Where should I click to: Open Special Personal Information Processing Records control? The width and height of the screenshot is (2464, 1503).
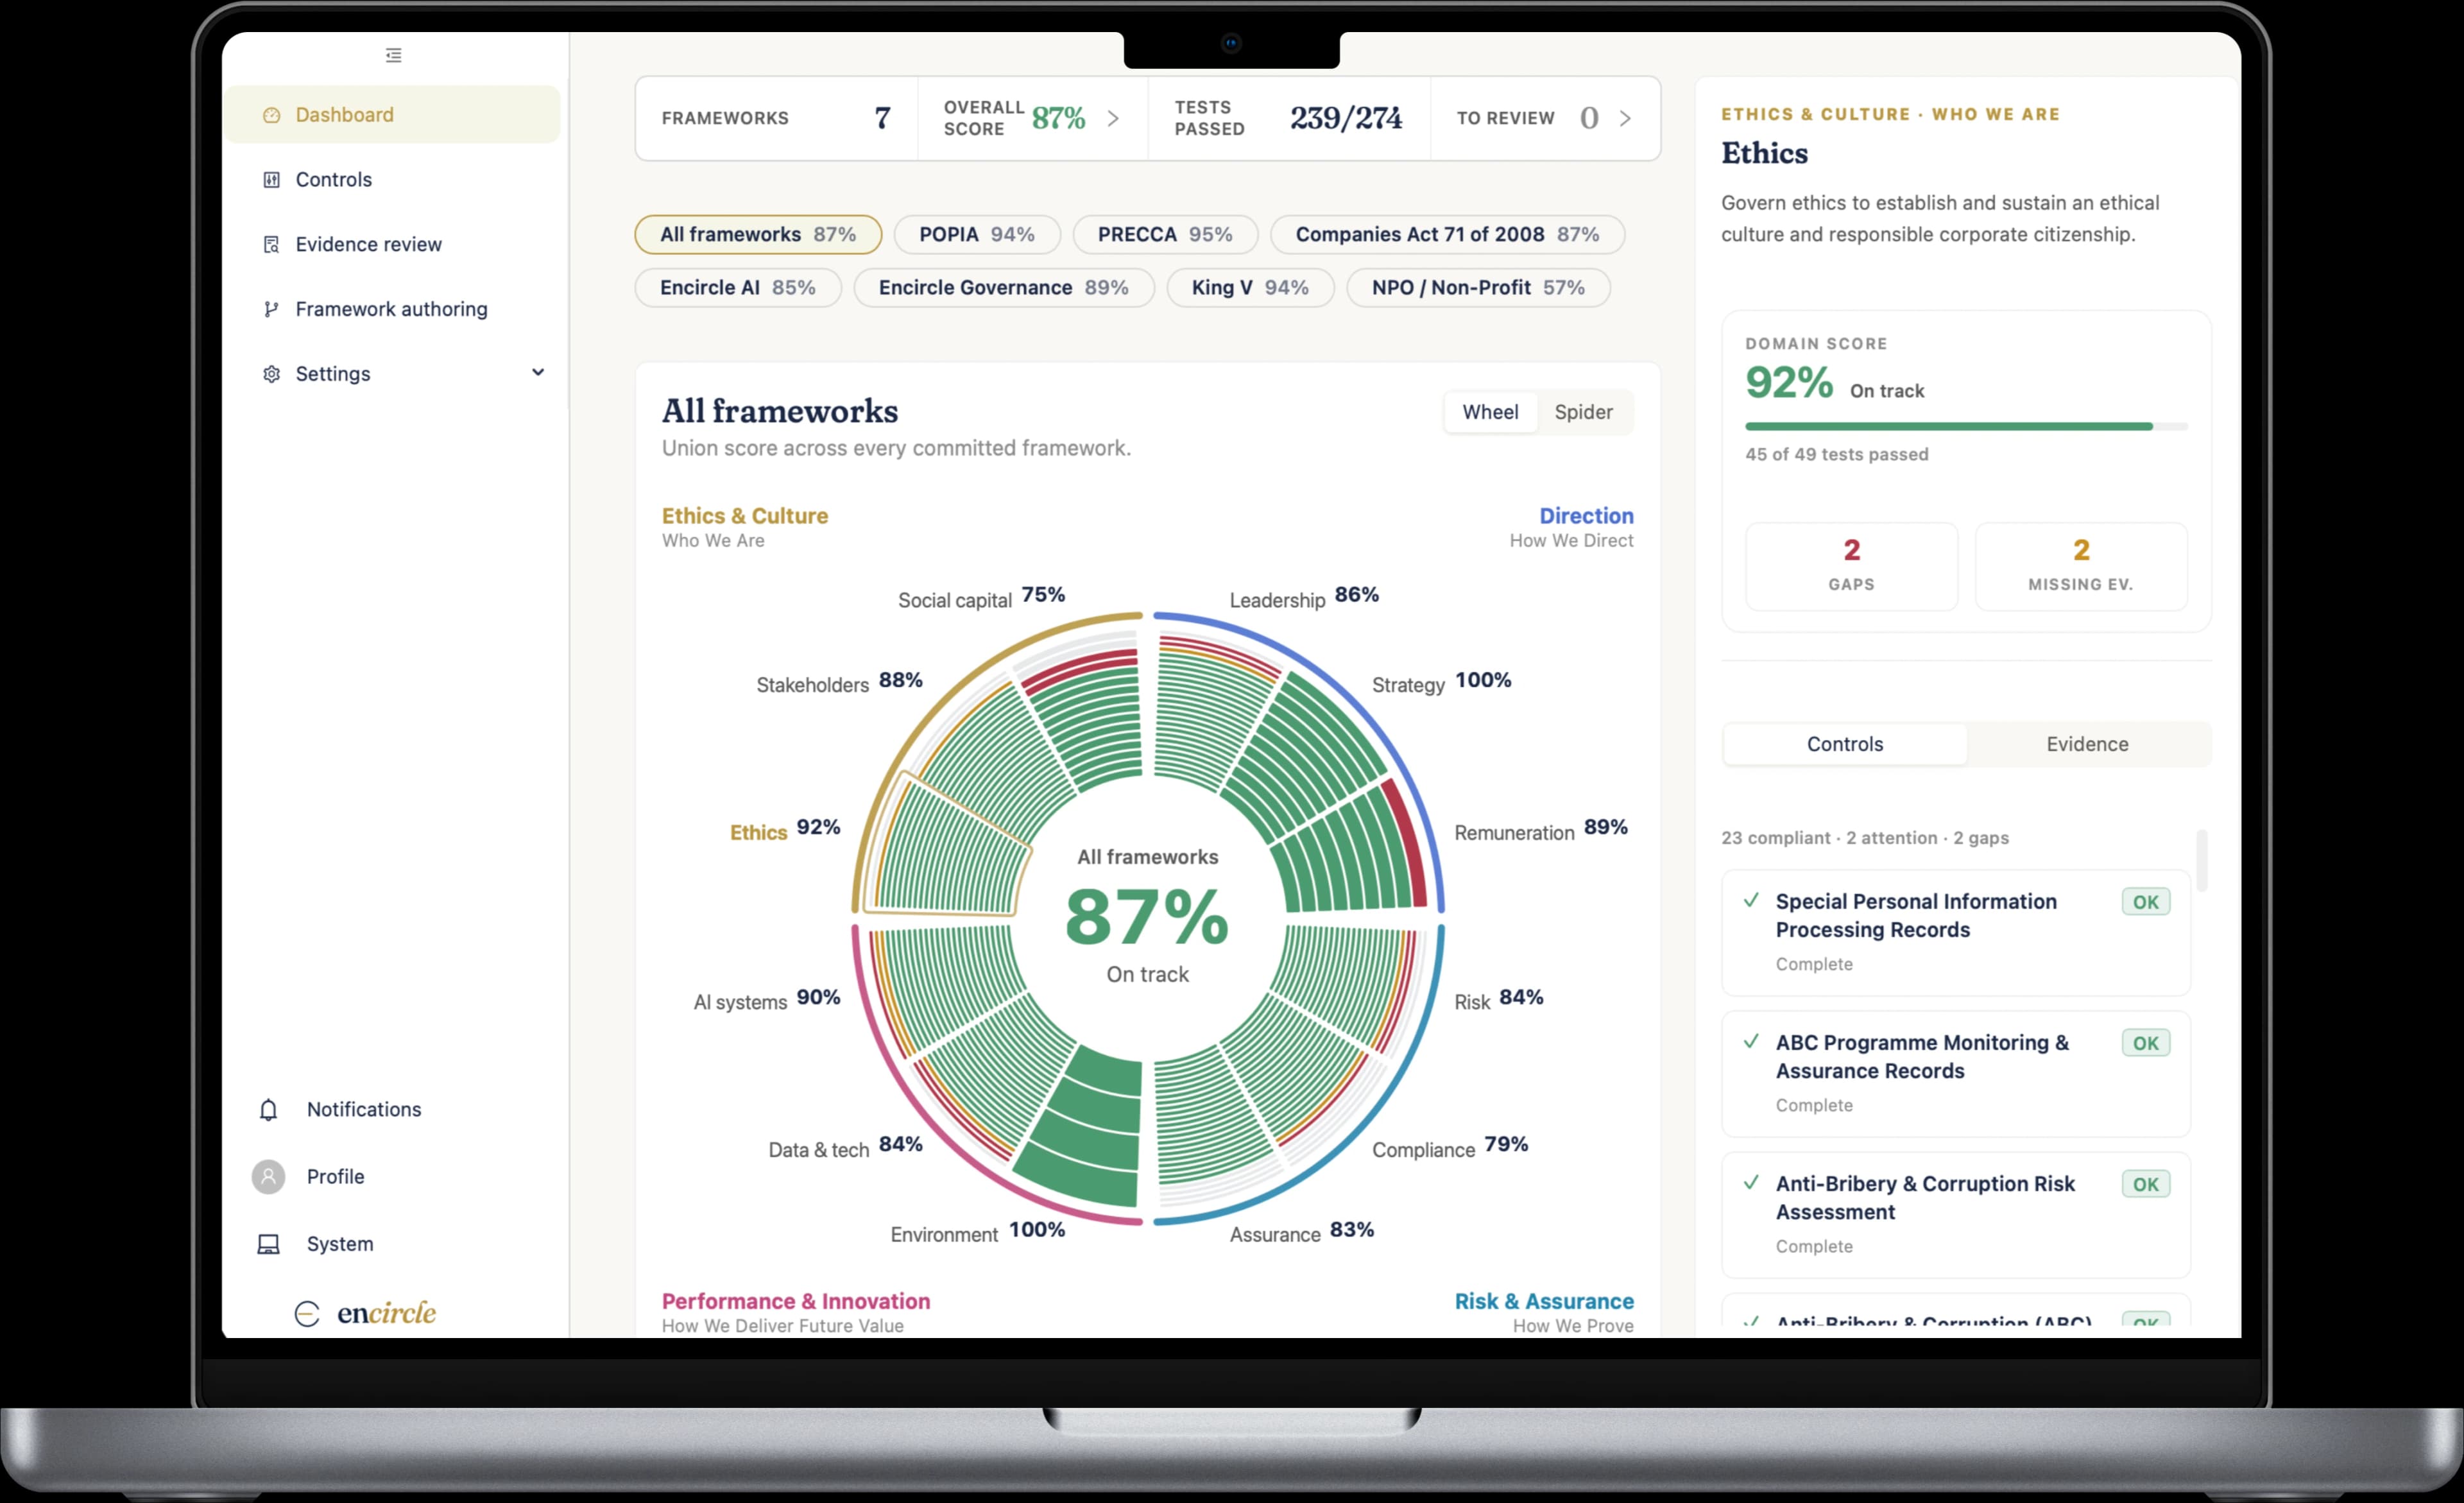click(1956, 932)
